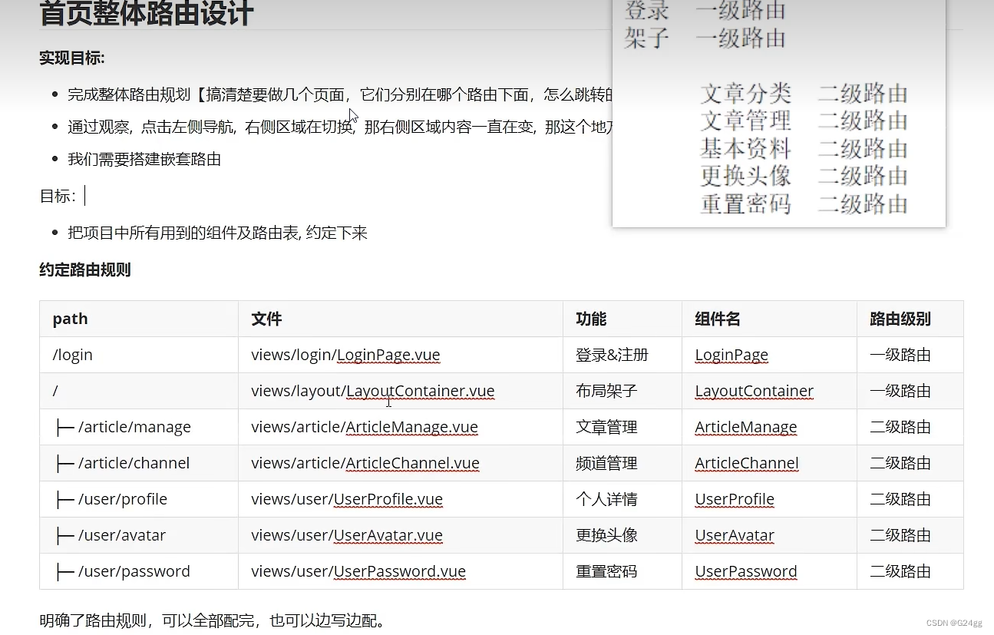
Task: Click the UserAvatar component name cell
Action: 769,535
